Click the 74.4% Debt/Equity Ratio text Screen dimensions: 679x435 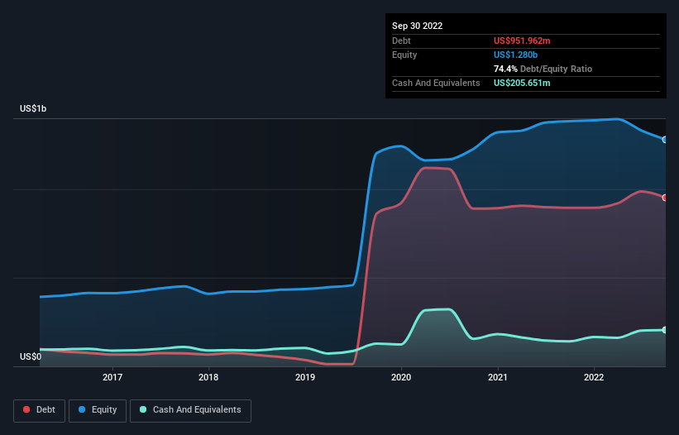point(543,69)
